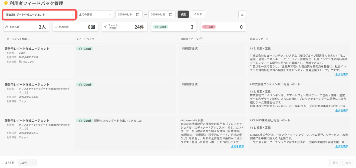Image resolution: width=356 pixels, height=168 pixels.
Task: Open calendar picker for end date 2026/04/23
Action: tap(171, 14)
